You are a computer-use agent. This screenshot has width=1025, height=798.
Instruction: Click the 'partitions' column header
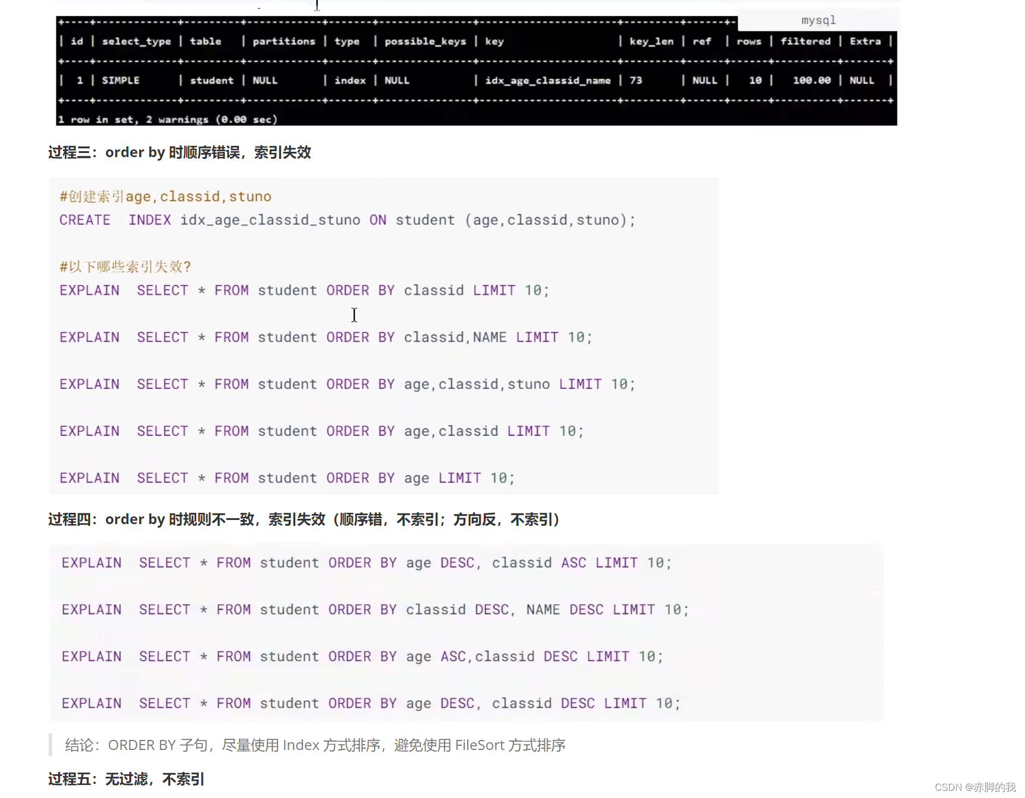pos(283,41)
